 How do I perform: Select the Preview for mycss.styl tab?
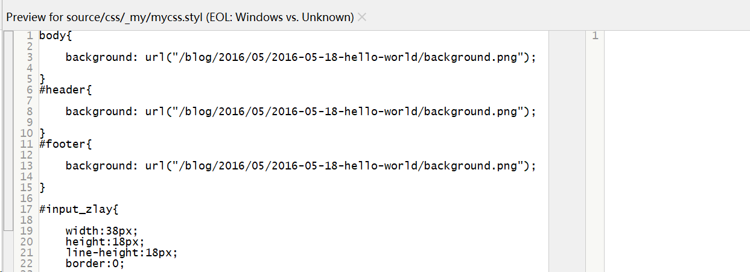180,17
